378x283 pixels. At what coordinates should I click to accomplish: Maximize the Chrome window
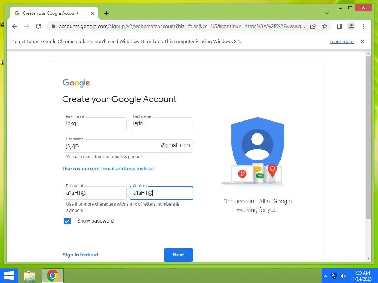[x=350, y=8]
